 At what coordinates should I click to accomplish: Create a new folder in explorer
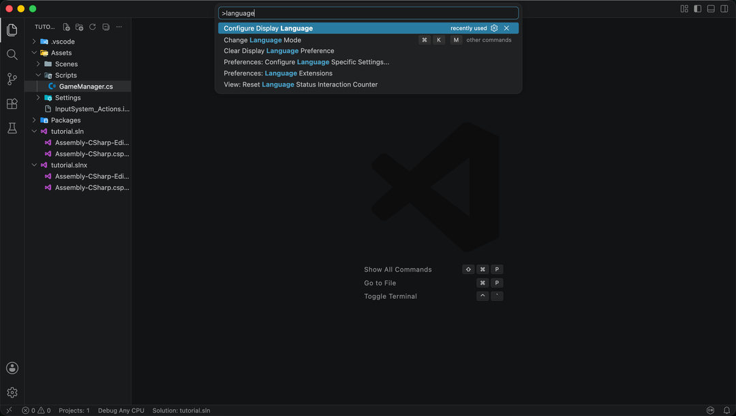click(x=79, y=27)
